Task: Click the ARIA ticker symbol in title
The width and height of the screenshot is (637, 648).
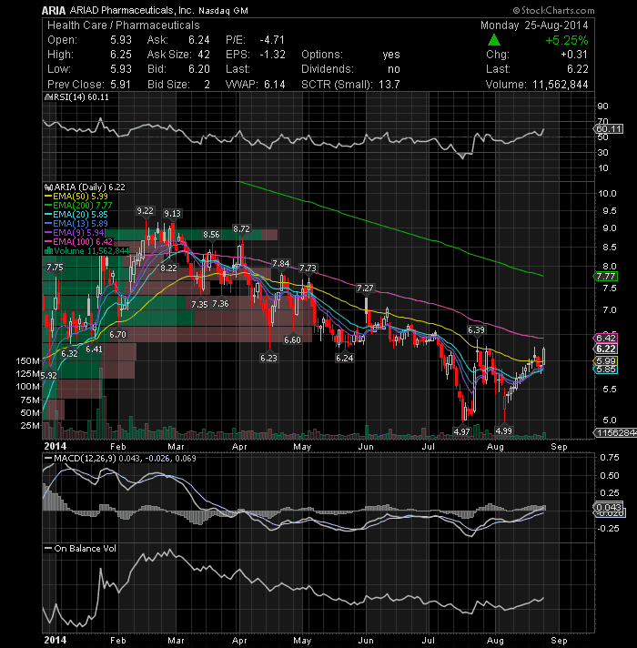Action: [x=54, y=10]
